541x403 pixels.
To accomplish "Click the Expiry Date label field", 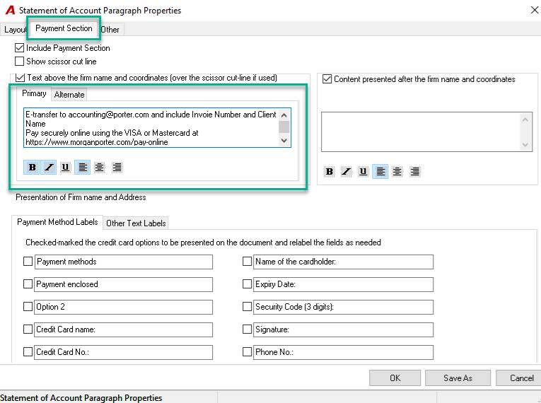I will click(x=343, y=285).
